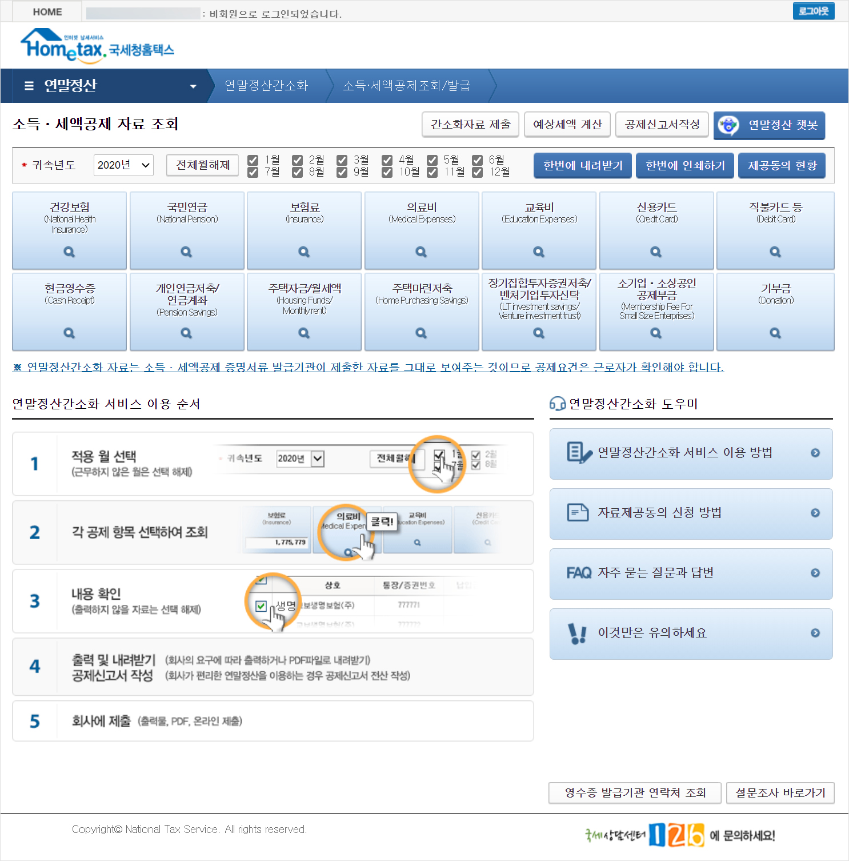This screenshot has height=861, width=849.
Task: Click the 연말정산 챗봇 button label
Action: coord(783,125)
